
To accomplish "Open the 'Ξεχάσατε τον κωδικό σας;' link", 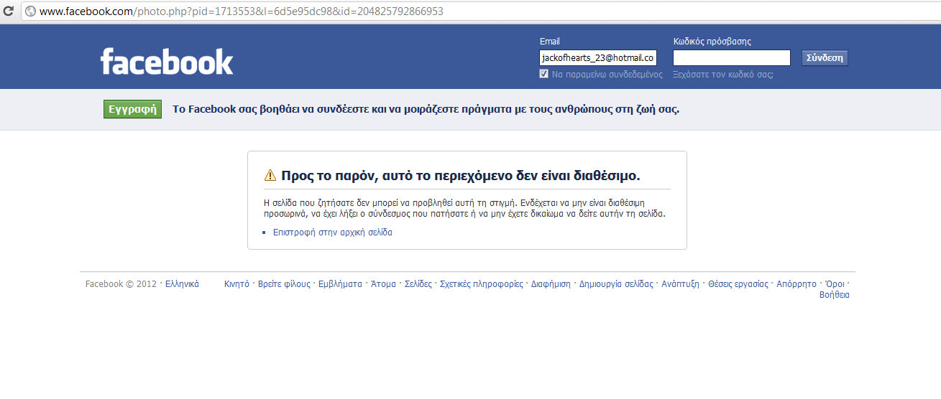I will pos(722,75).
